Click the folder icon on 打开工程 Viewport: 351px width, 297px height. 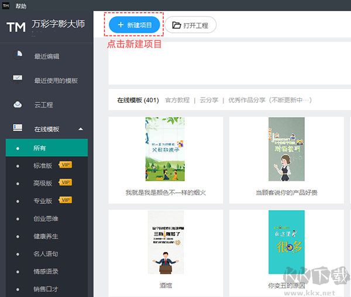click(175, 25)
